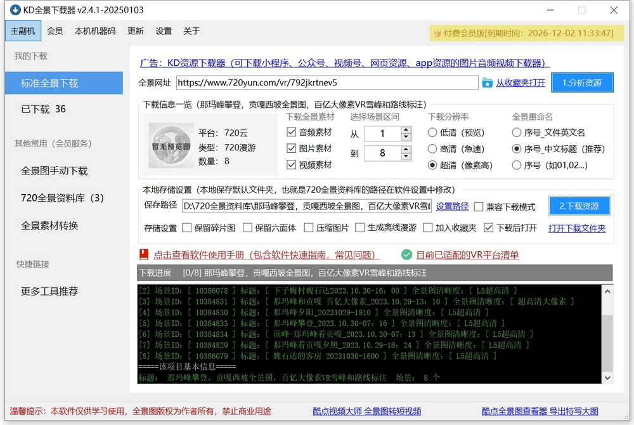
Task: Click the crown icon in membership banner
Action: (x=437, y=33)
